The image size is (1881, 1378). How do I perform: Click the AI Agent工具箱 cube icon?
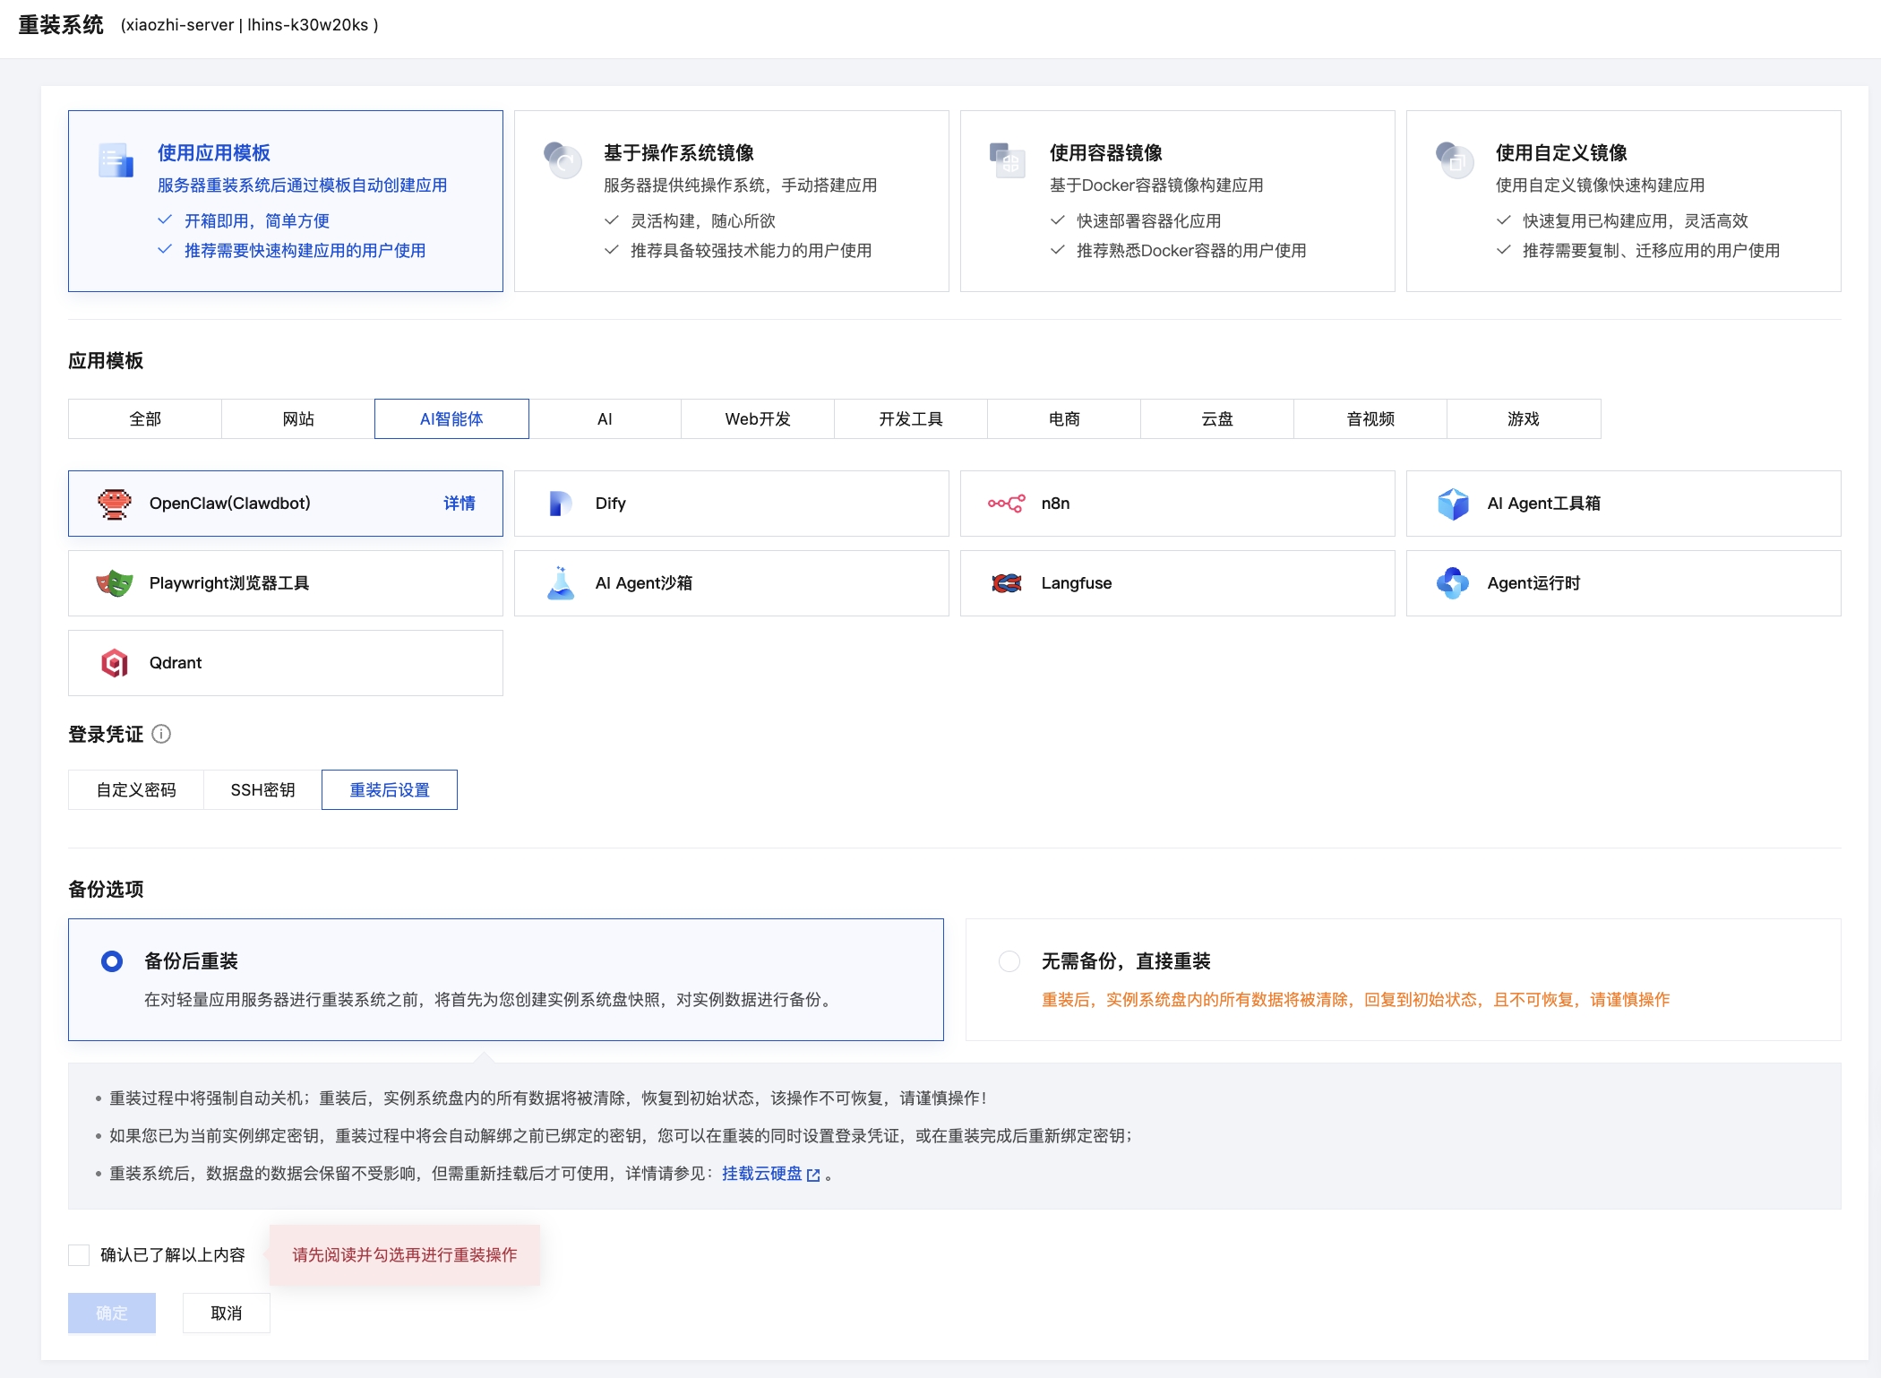(x=1453, y=504)
